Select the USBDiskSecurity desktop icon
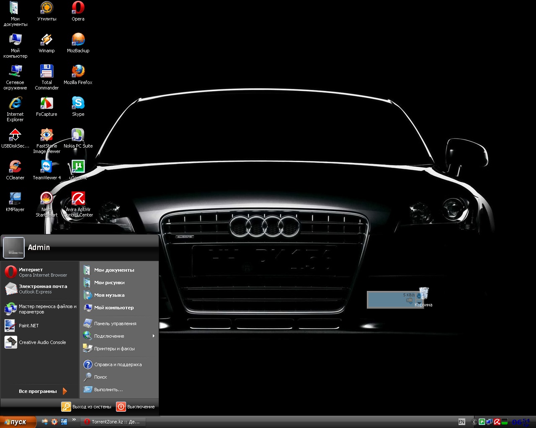 (15, 138)
